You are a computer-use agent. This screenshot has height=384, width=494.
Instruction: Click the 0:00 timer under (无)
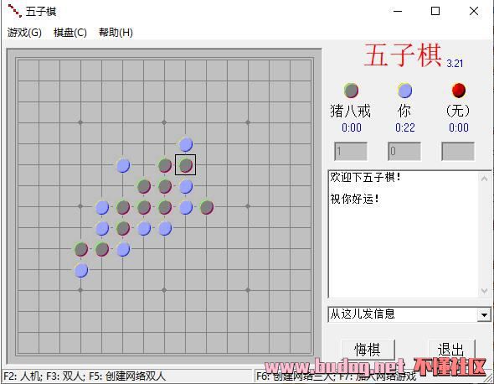pos(459,127)
